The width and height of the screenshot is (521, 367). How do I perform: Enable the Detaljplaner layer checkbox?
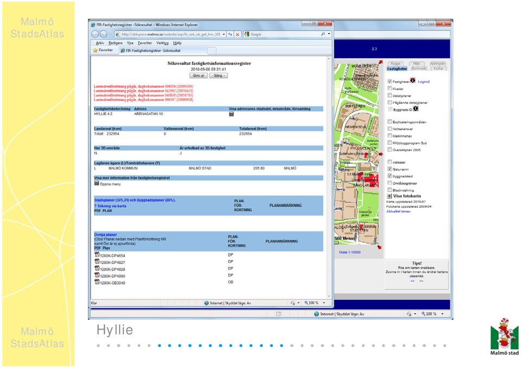[390, 95]
